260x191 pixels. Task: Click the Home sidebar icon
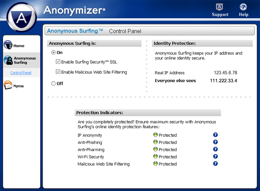pyautogui.click(x=8, y=45)
